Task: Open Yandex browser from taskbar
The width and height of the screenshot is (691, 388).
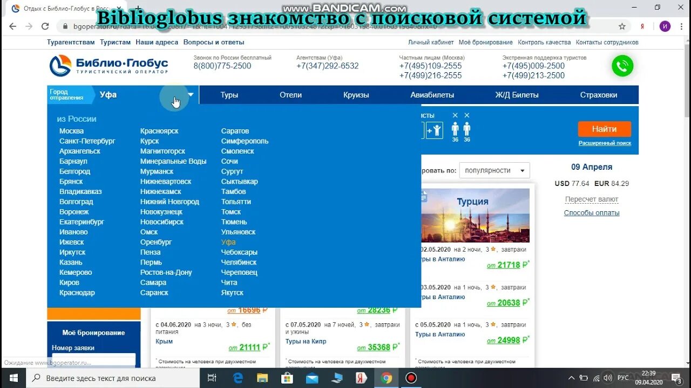Action: click(361, 378)
